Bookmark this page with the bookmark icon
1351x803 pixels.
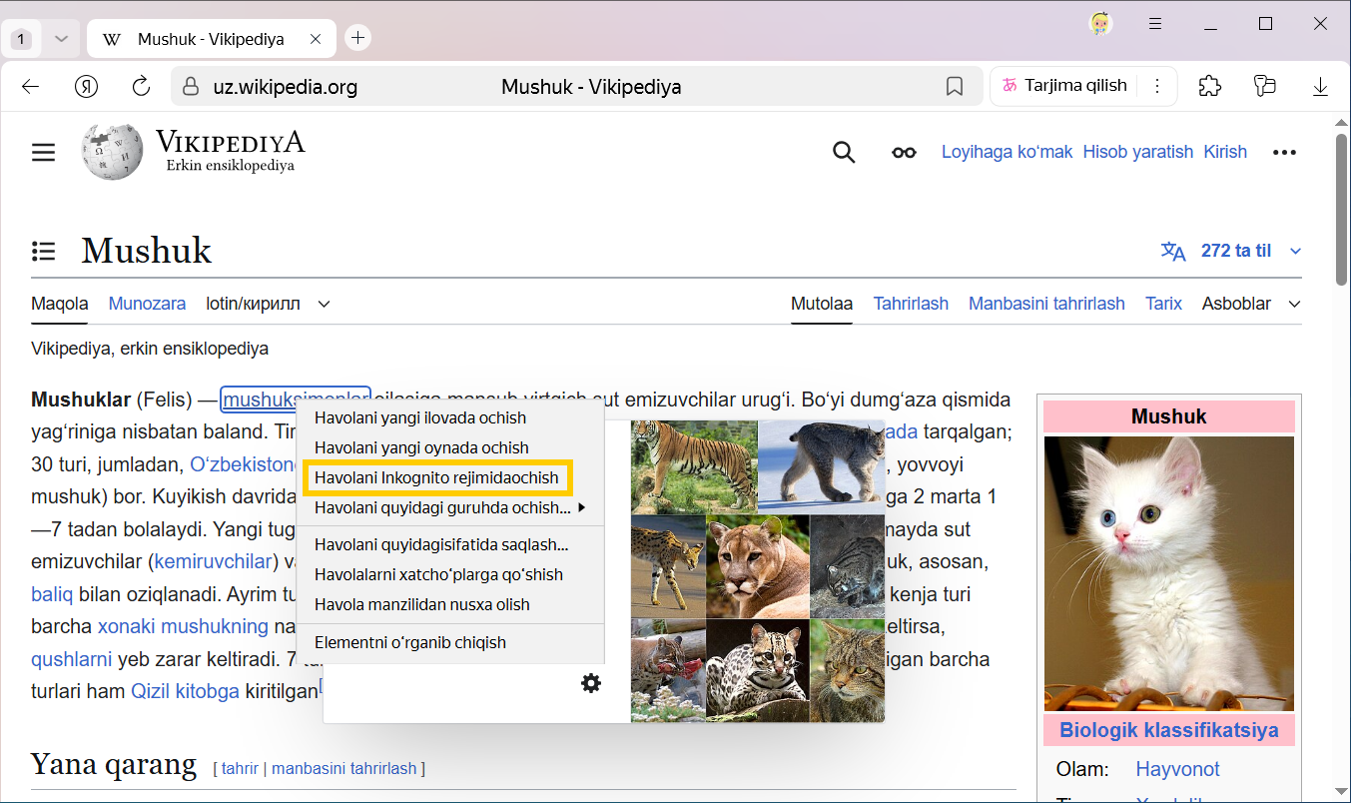[954, 87]
